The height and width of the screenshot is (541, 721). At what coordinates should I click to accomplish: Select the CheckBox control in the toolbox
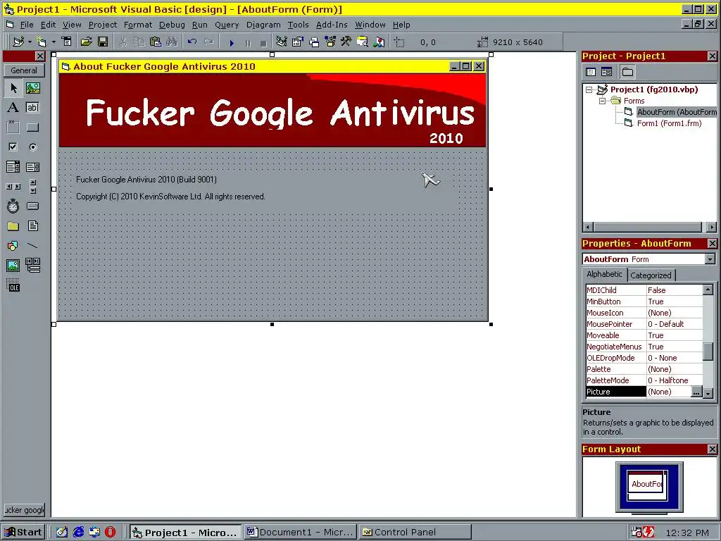point(13,147)
